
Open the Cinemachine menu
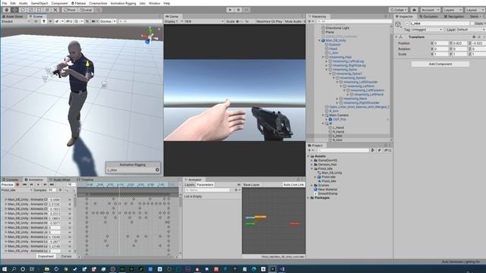coord(98,3)
